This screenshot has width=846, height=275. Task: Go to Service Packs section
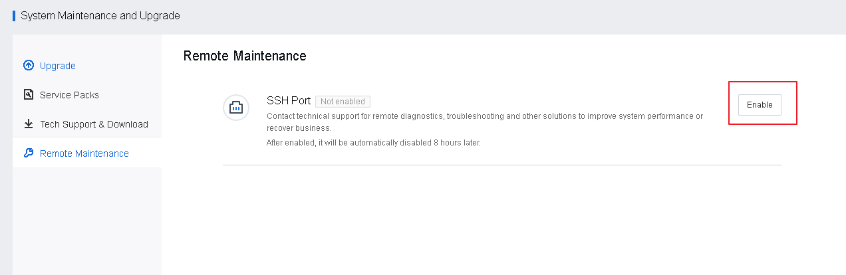pyautogui.click(x=69, y=95)
